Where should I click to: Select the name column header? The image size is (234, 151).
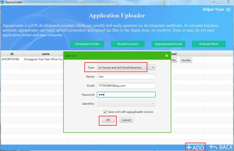click(x=46, y=54)
